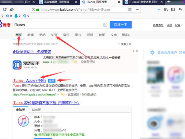Click the undo back arrow toolbar icon
The height and width of the screenshot is (139, 185).
coord(180,10)
